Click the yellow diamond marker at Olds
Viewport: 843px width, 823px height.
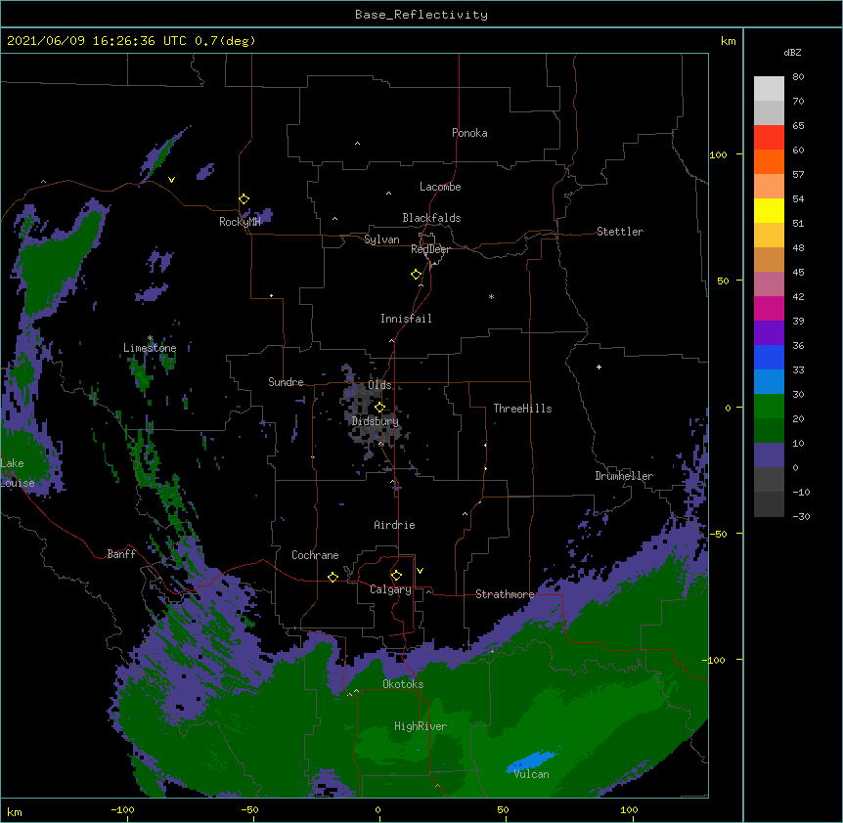point(380,408)
